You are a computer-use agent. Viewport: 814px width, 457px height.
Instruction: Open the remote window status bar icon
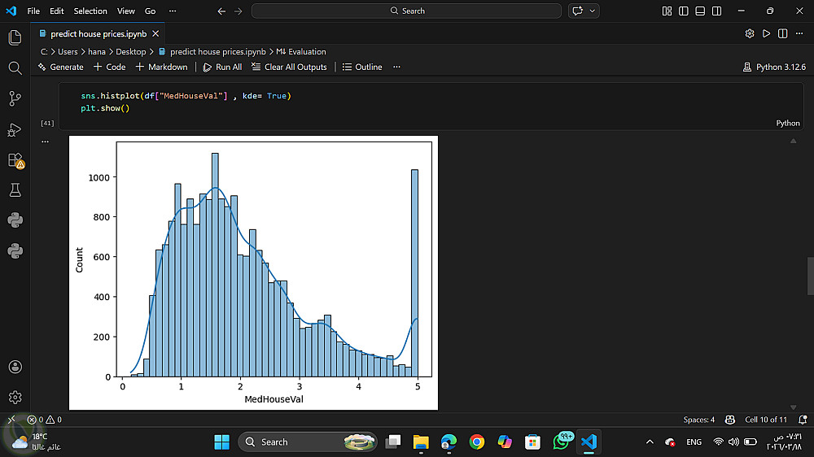tap(11, 420)
